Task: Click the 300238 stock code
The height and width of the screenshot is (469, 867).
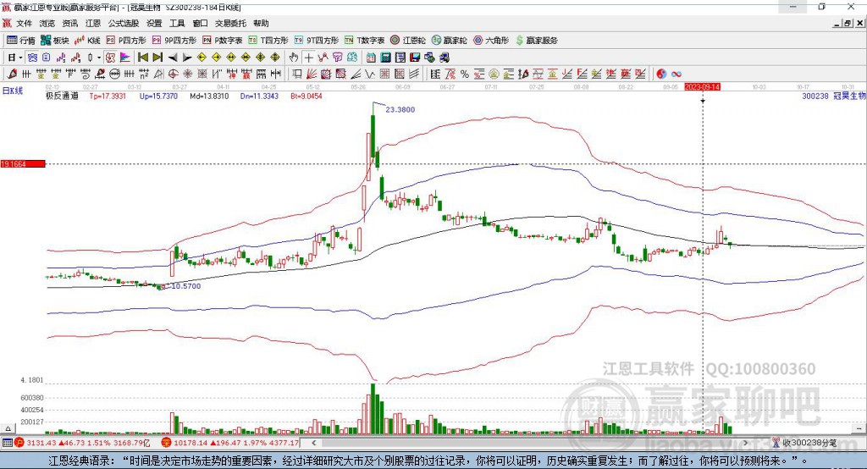Action: [x=815, y=96]
